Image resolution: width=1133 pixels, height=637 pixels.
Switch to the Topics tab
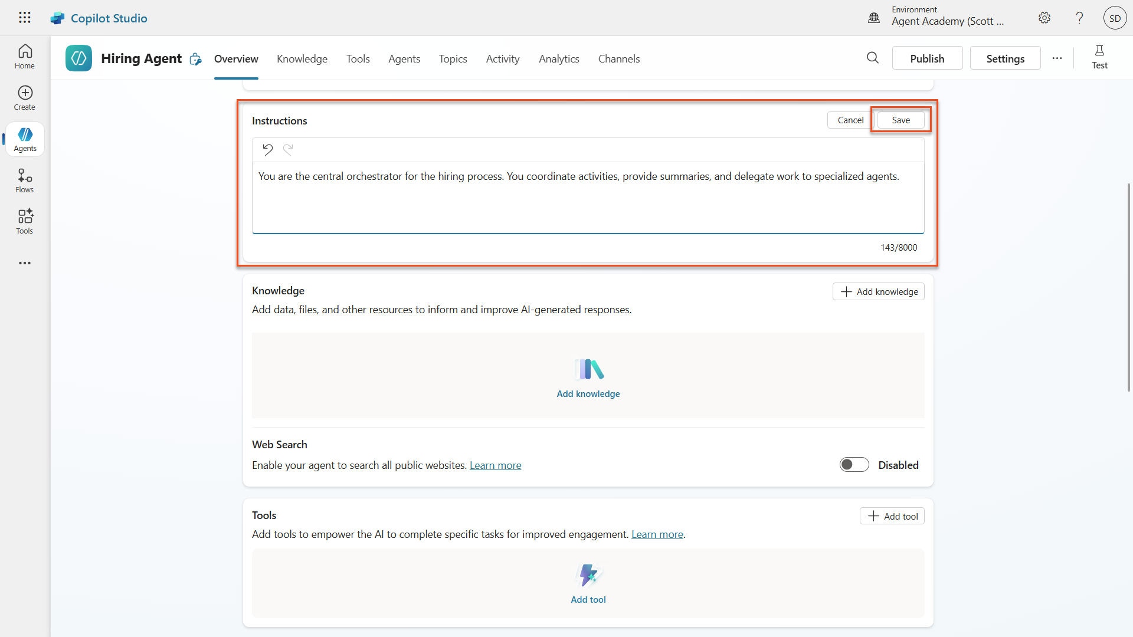(453, 59)
